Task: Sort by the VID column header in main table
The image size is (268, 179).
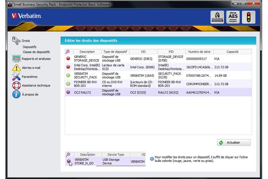Action: pyautogui.click(x=144, y=52)
